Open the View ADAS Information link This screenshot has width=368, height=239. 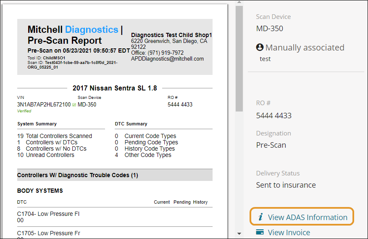(x=302, y=217)
